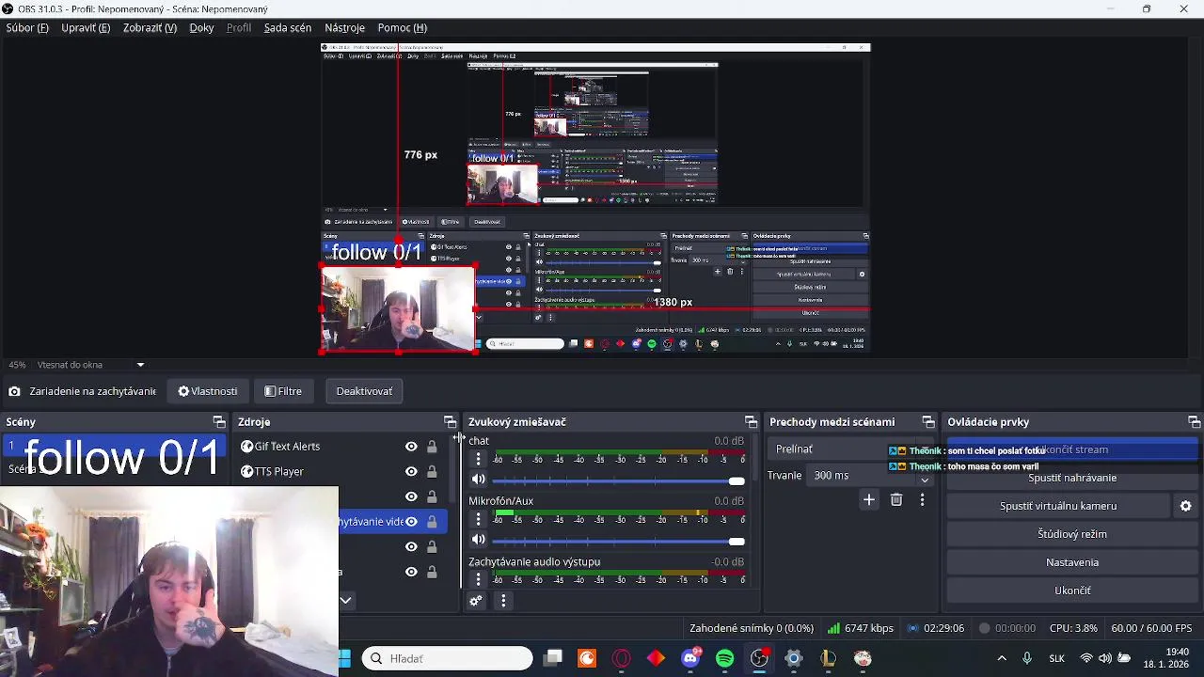The height and width of the screenshot is (677, 1204).
Task: Open options menu for Mikrofón/Aux channel
Action: (x=478, y=519)
